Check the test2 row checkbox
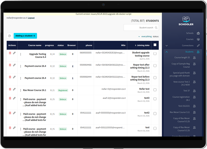 tap(155, 114)
